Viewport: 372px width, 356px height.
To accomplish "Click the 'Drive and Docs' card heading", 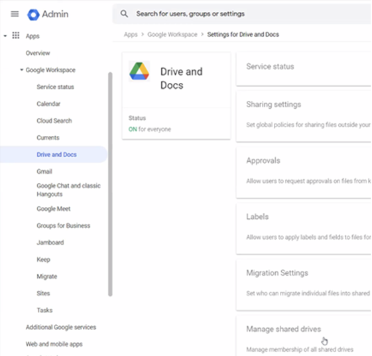I will pyautogui.click(x=182, y=78).
